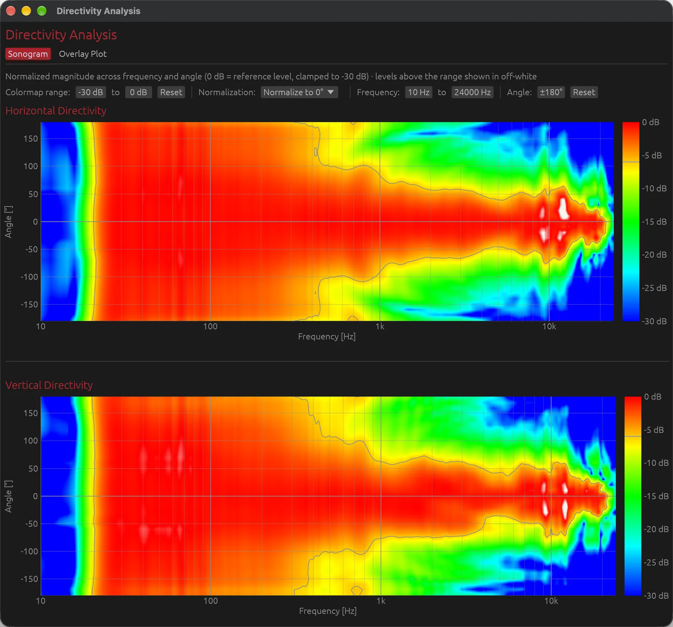Edit the 24000 Hz end frequency field
The width and height of the screenshot is (673, 627).
tap(472, 92)
